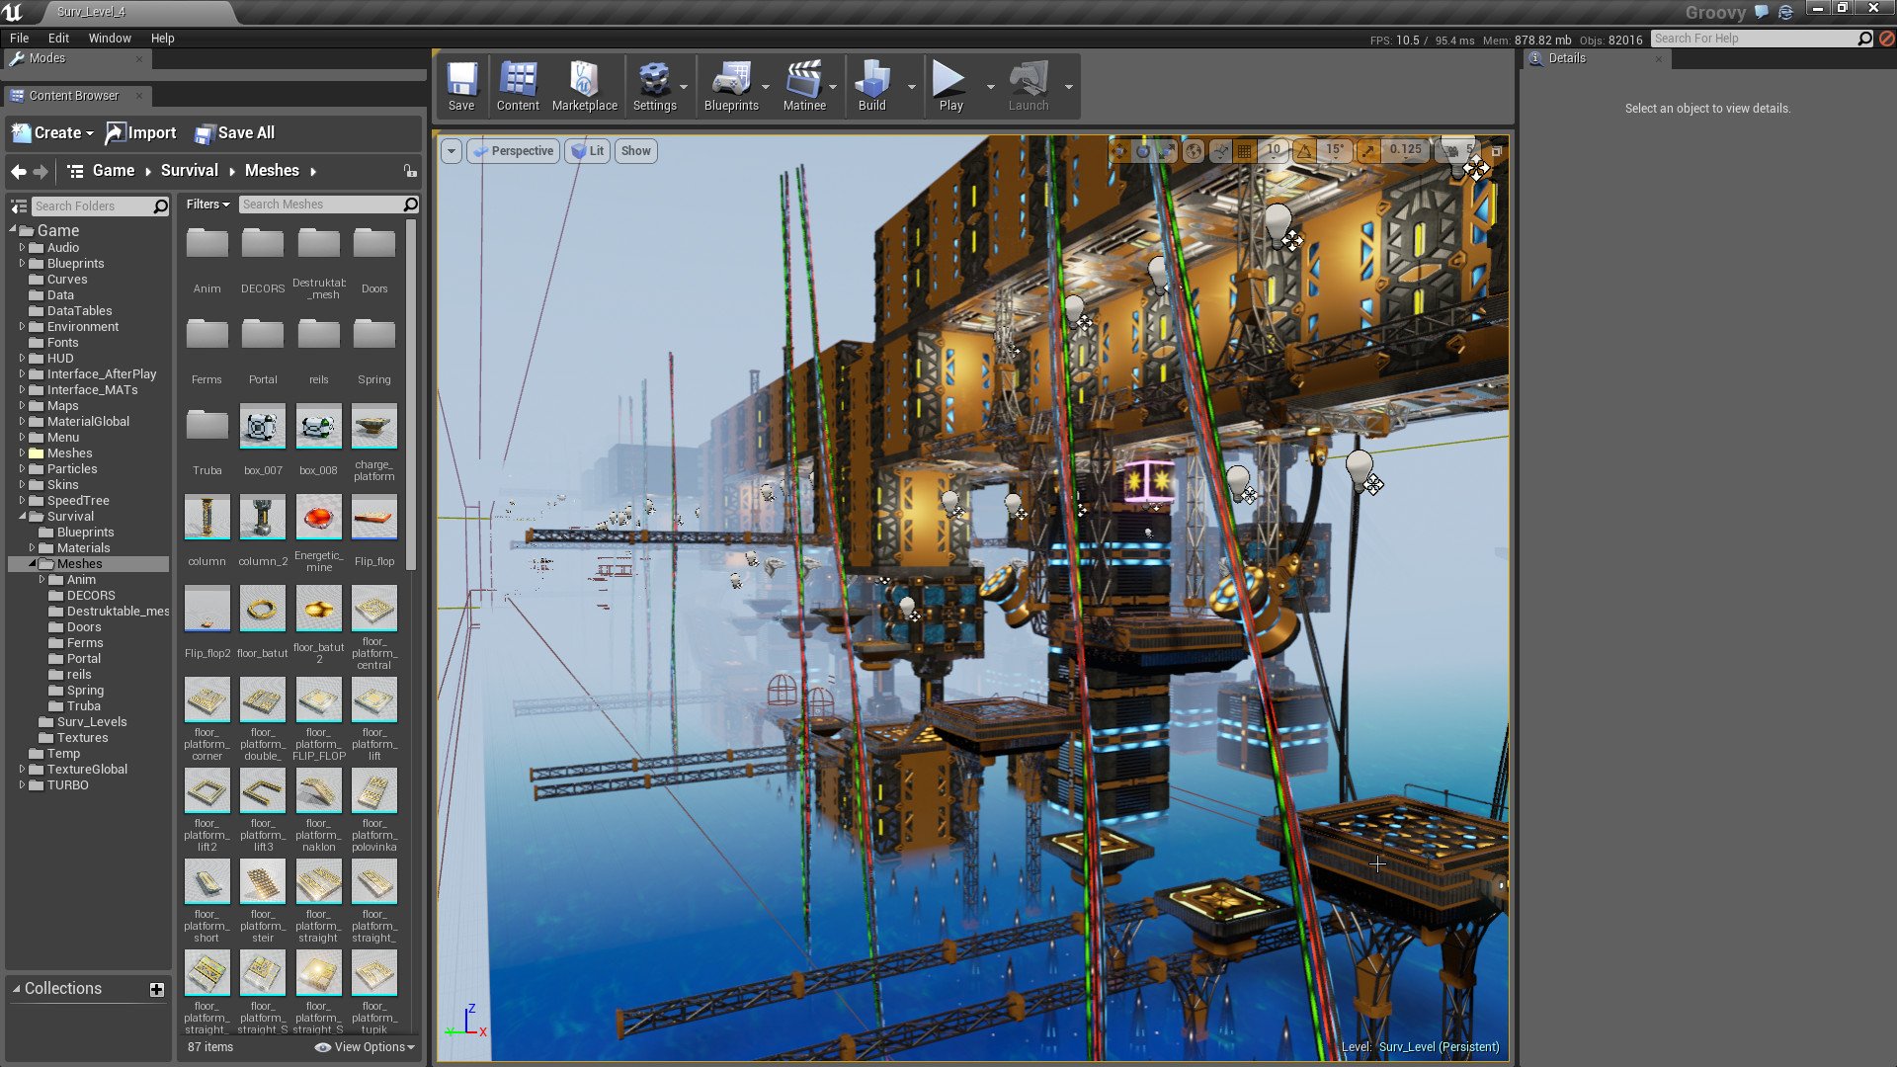Click the Import button
This screenshot has height=1067, width=1897.
coord(141,132)
